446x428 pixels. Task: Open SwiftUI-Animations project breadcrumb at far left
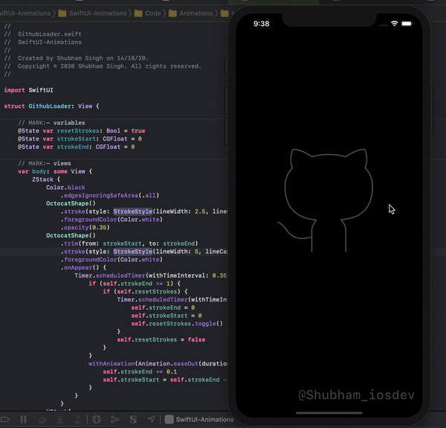point(25,13)
